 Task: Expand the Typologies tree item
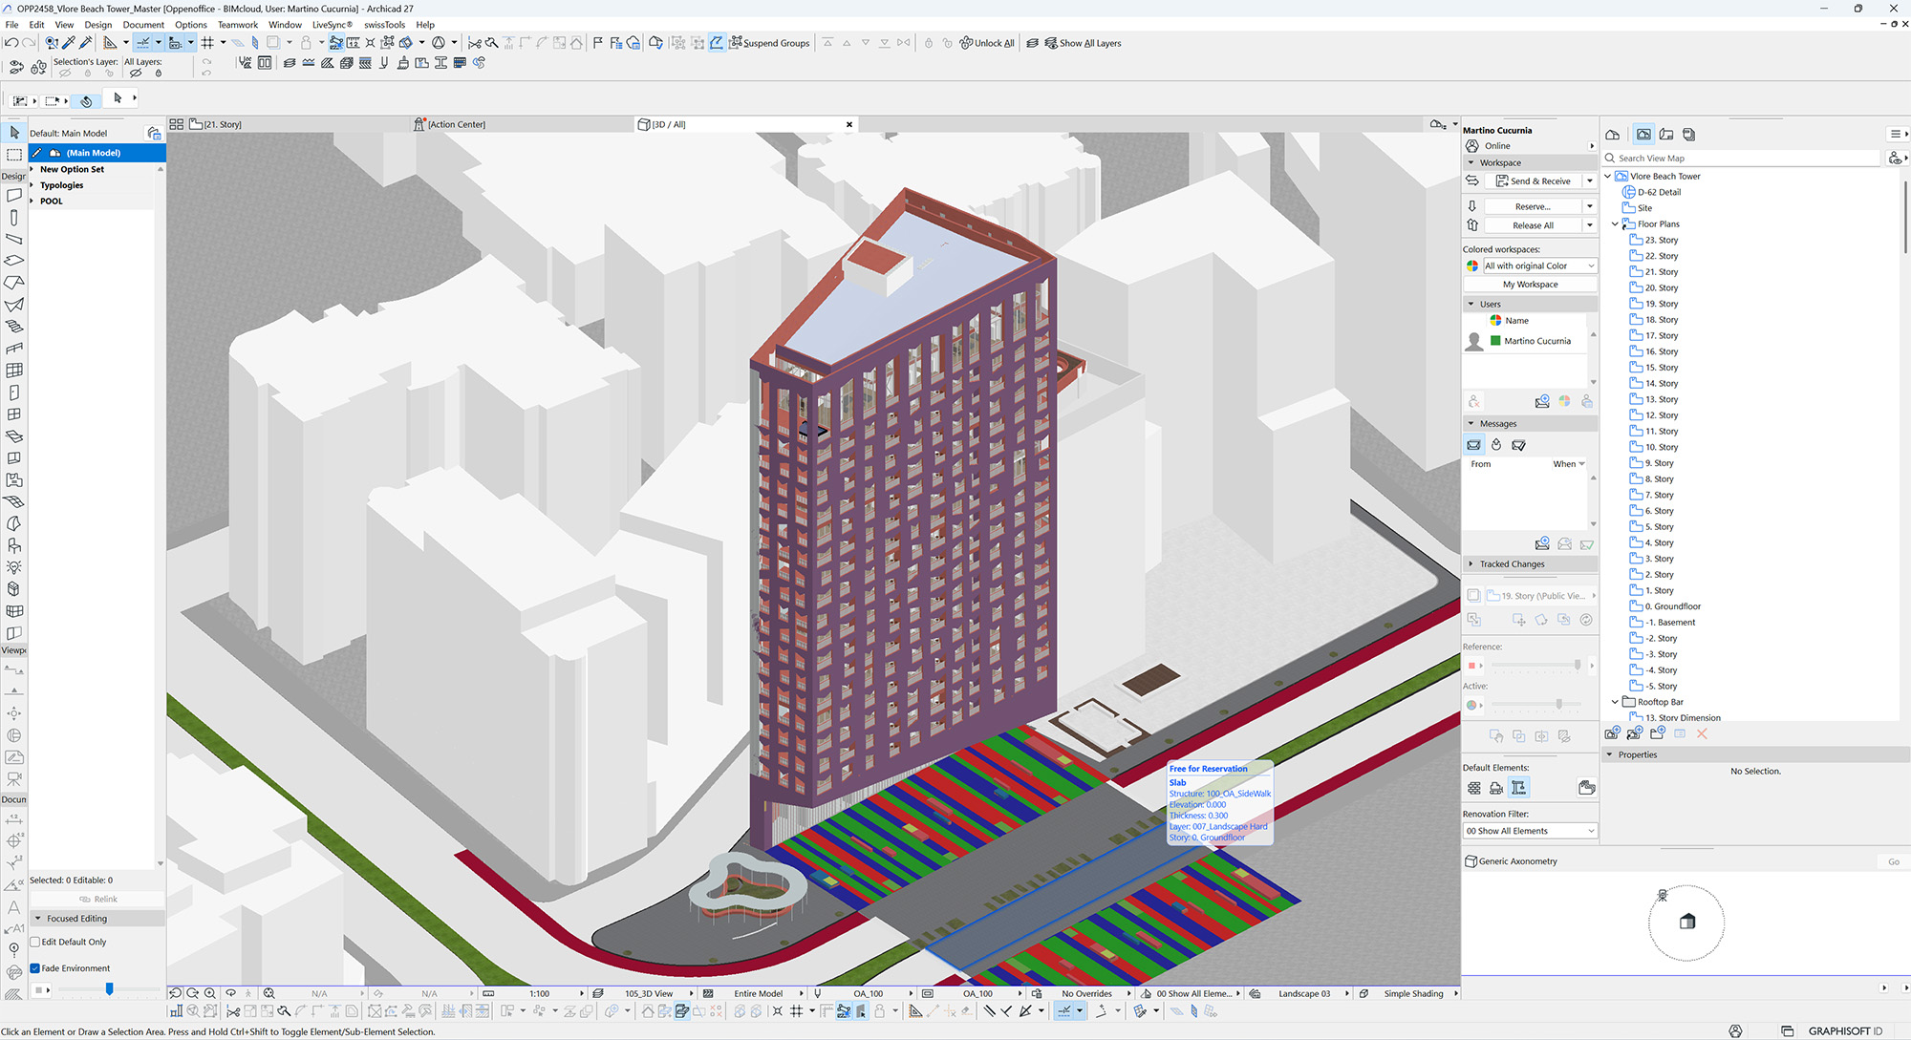coord(32,185)
